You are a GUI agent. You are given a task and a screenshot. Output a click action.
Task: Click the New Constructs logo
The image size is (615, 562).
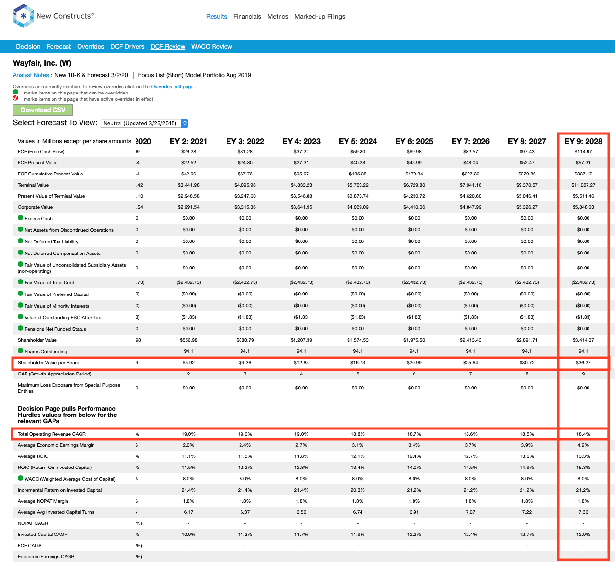point(53,16)
